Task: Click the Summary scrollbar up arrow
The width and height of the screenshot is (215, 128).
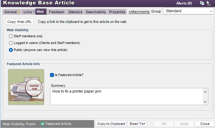Action: [x=205, y=92]
